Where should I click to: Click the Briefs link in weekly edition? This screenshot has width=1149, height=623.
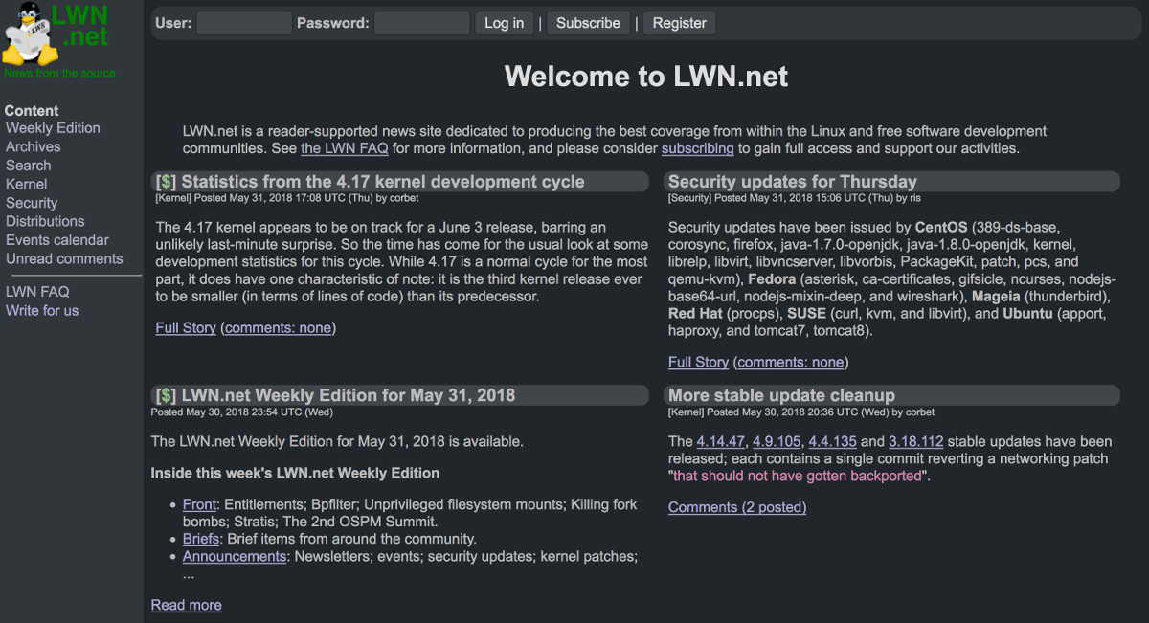click(x=201, y=539)
